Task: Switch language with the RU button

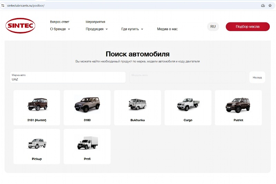Action: 213,27
